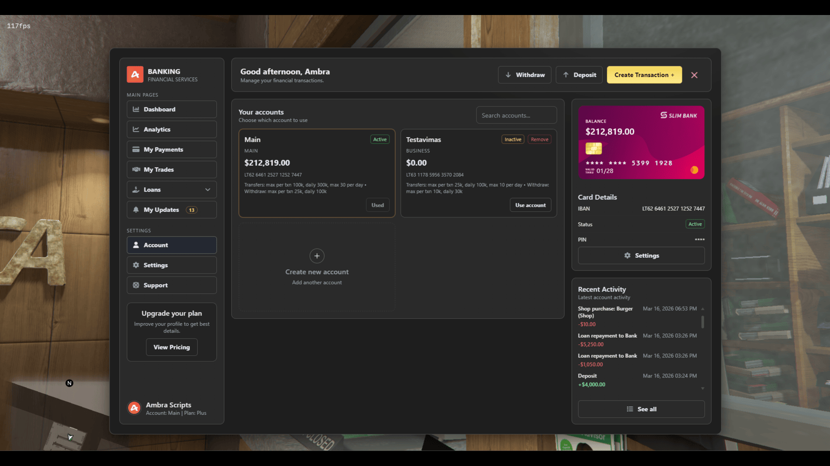The height and width of the screenshot is (466, 830).
Task: Click the Analytics line-graph icon
Action: pos(136,129)
